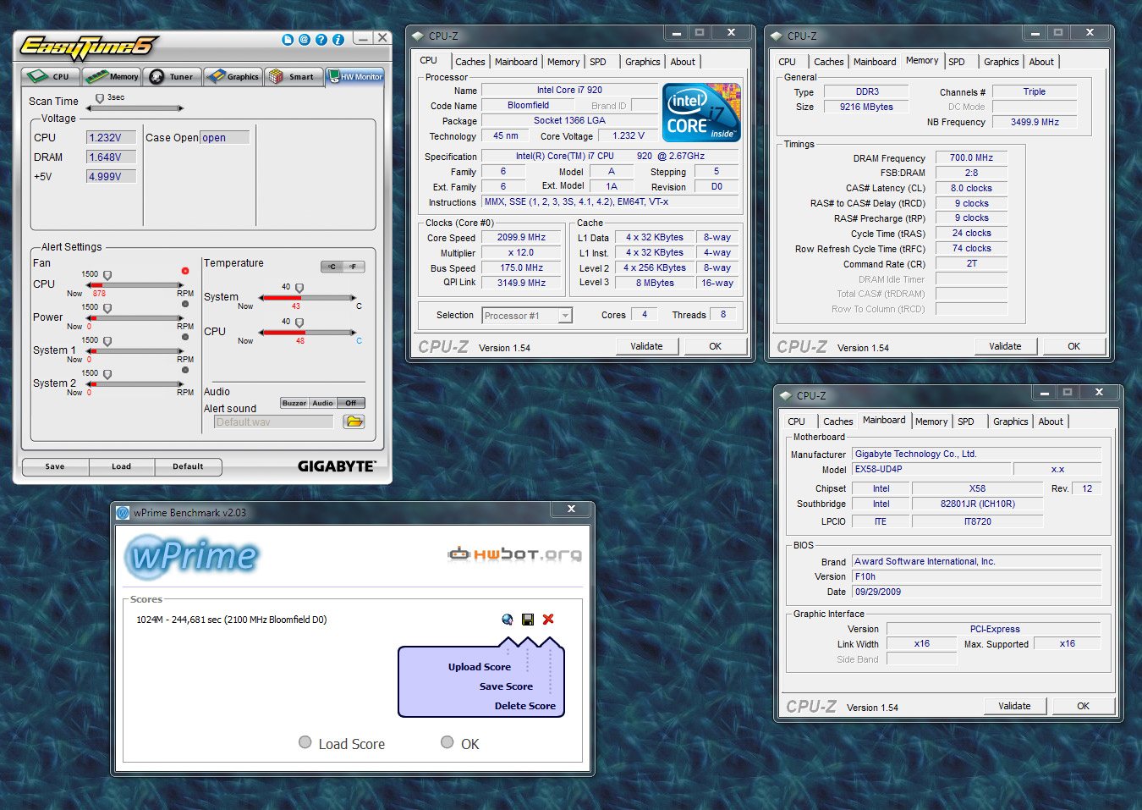Select the HW Monitor tab in EasyTune6
The image size is (1142, 810).
coord(355,76)
